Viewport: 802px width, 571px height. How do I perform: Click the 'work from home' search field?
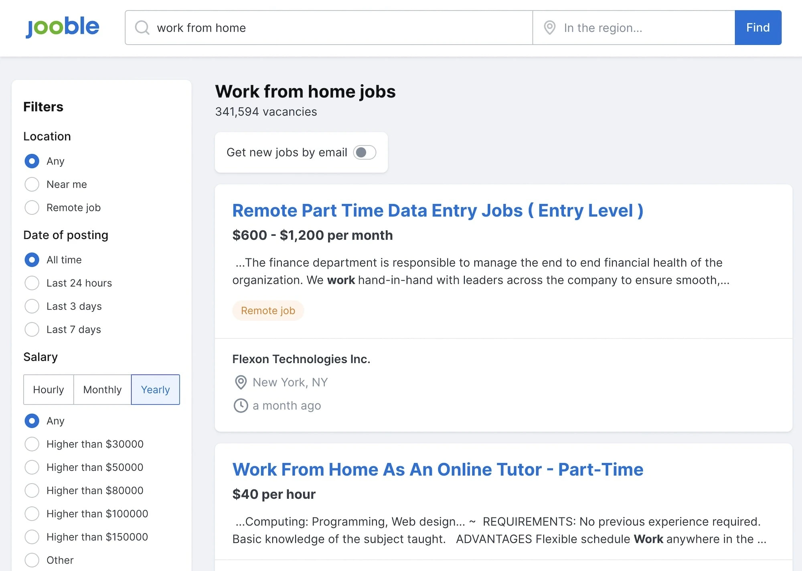(281, 28)
